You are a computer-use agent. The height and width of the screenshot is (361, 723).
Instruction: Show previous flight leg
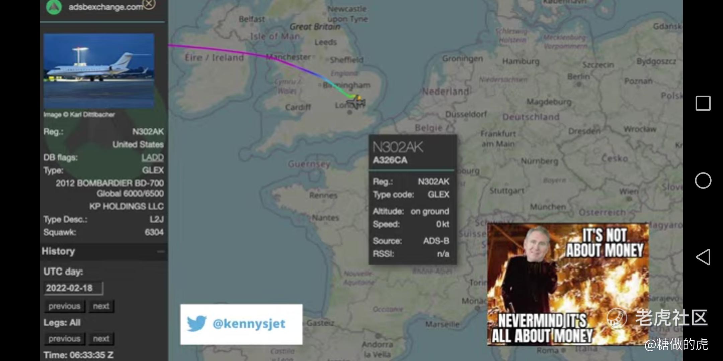pyautogui.click(x=65, y=339)
